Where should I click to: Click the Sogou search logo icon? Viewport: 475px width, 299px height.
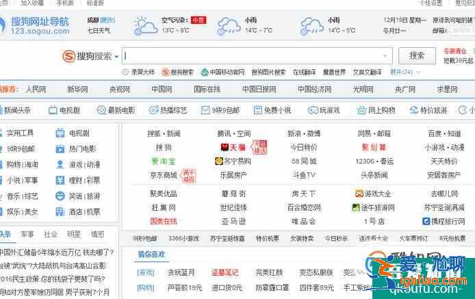coord(68,56)
